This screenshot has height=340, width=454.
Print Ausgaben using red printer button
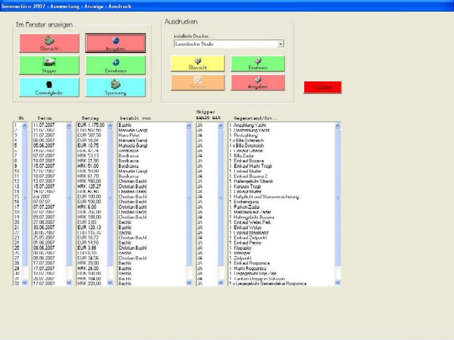tap(258, 83)
